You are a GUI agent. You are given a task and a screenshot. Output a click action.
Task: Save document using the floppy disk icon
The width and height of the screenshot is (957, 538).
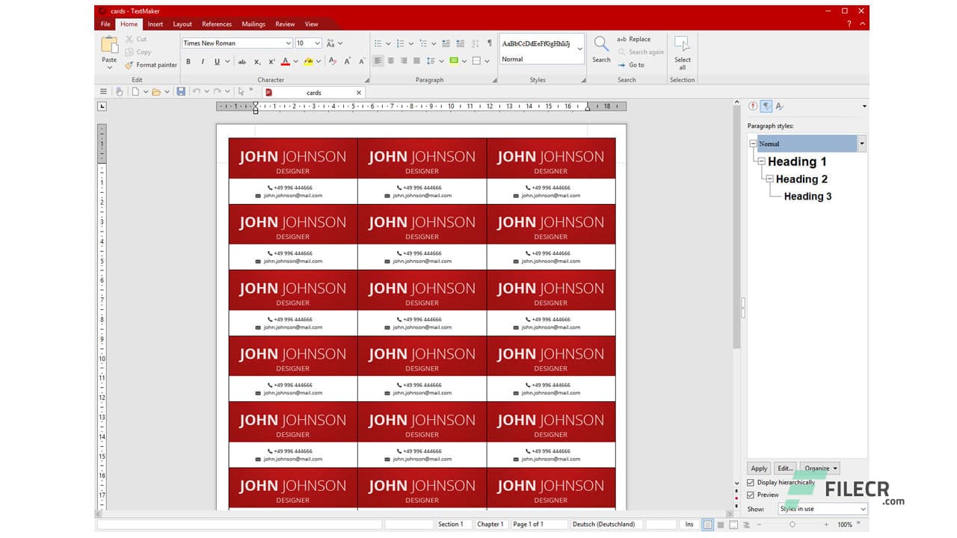181,92
